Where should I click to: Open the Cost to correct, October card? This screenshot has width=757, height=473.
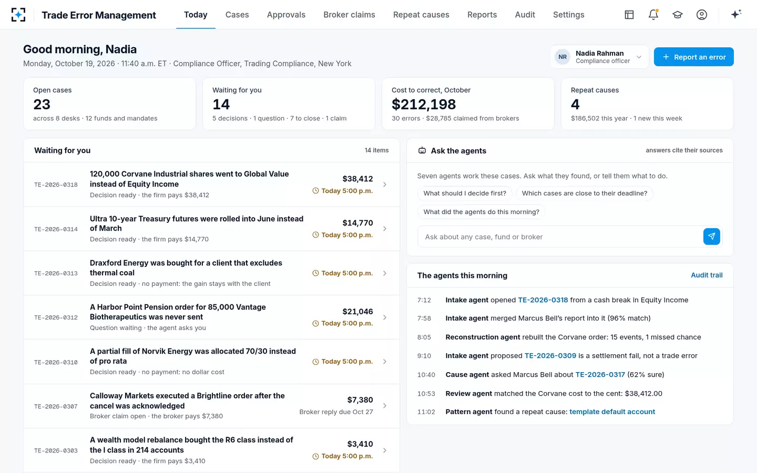coord(468,104)
